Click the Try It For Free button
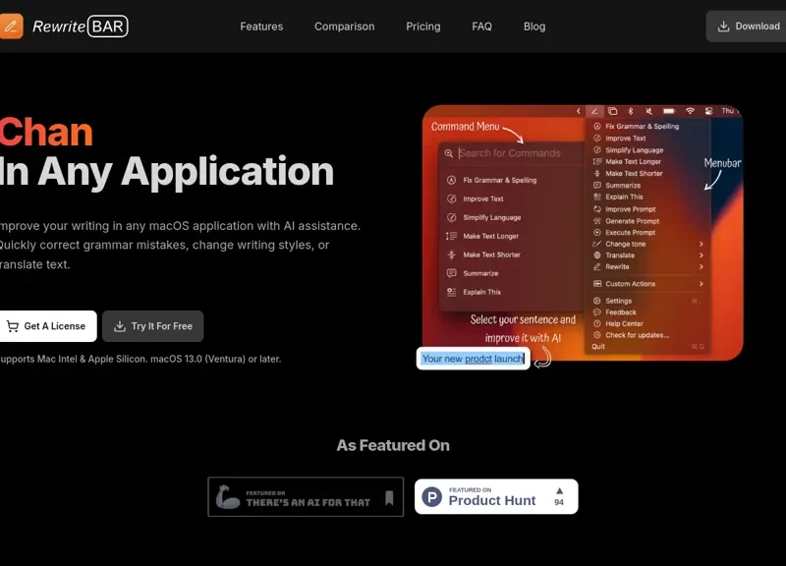Image resolution: width=786 pixels, height=566 pixels. 152,325
